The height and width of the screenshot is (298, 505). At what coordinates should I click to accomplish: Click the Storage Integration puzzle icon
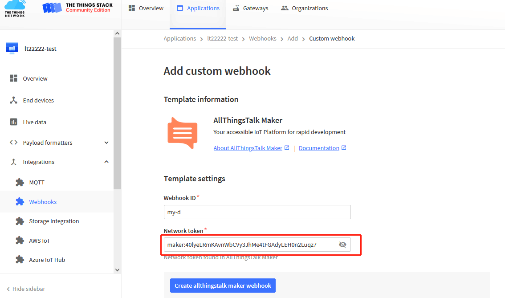(x=20, y=221)
